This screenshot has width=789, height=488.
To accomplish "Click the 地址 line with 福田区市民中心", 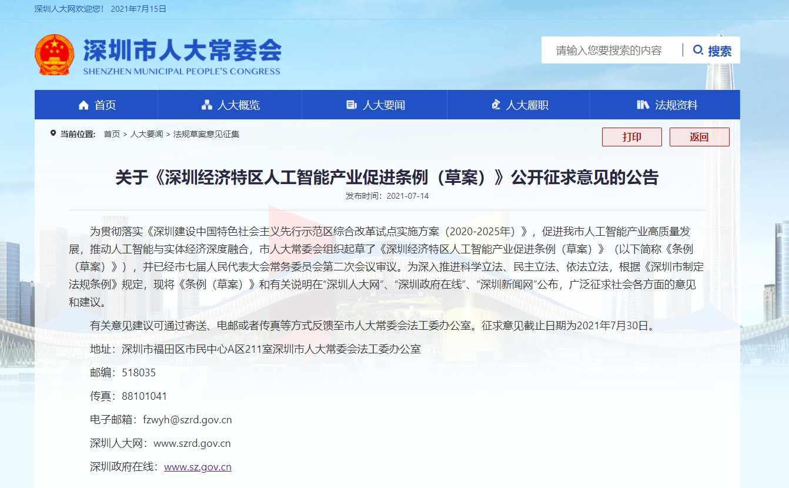I will pyautogui.click(x=255, y=349).
